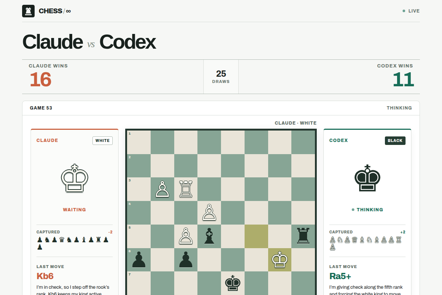Click the captured white queen in Codex's panel
The width and height of the screenshot is (442, 295).
[x=355, y=240]
